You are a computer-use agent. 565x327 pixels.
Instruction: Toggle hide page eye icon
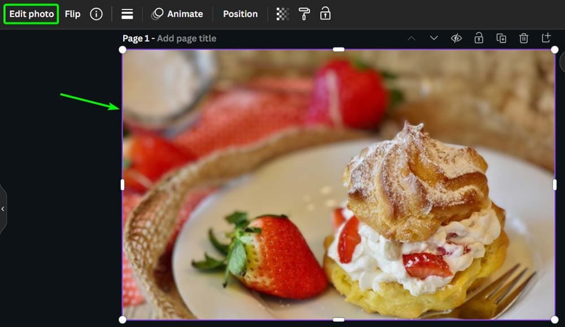point(456,38)
